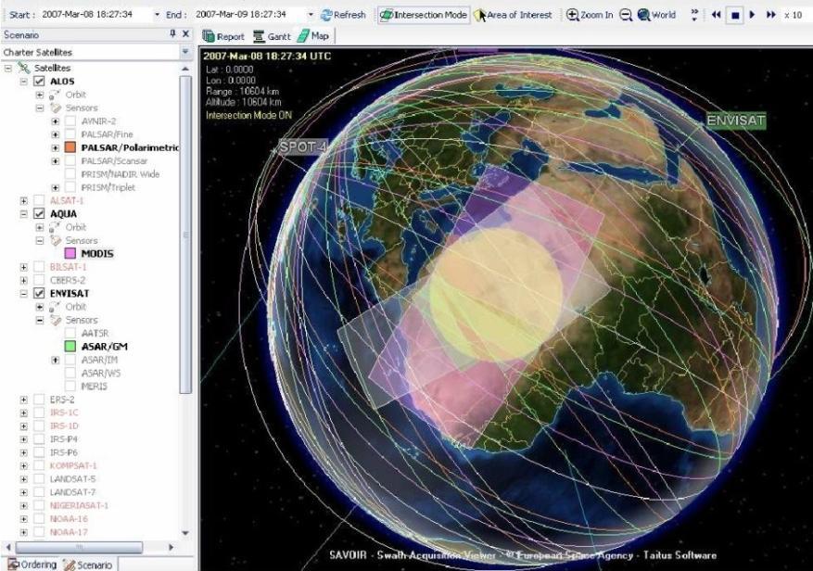Expand the BILSAT-1 satellite node
Image resolution: width=813 pixels, height=571 pixels.
24,267
